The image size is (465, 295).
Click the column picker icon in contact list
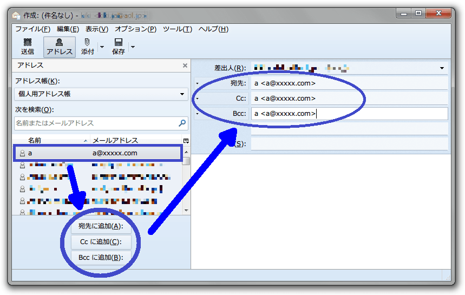pyautogui.click(x=186, y=141)
